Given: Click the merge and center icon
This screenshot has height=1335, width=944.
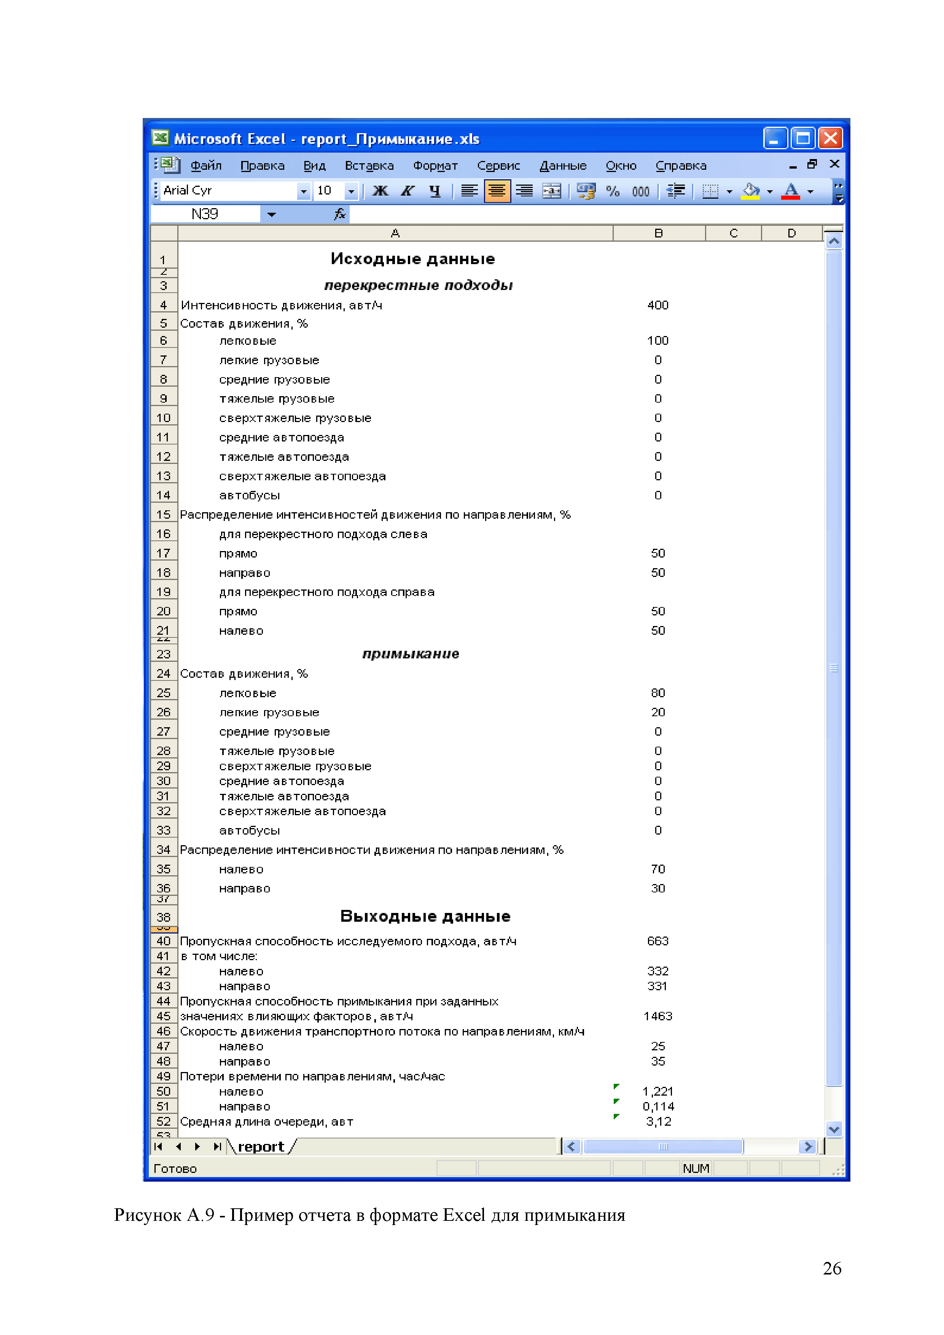Looking at the screenshot, I should coord(552,191).
